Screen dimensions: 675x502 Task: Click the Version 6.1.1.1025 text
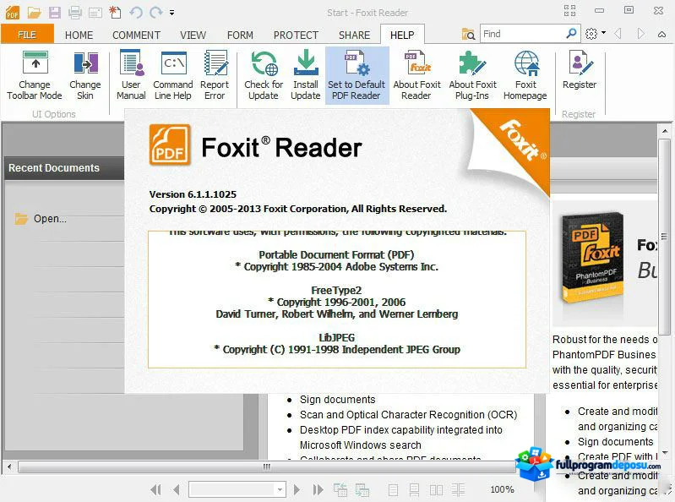(193, 194)
